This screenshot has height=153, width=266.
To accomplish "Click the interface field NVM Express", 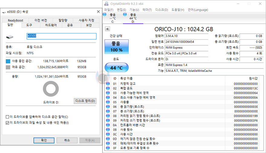I will pyautogui.click(x=187, y=47).
